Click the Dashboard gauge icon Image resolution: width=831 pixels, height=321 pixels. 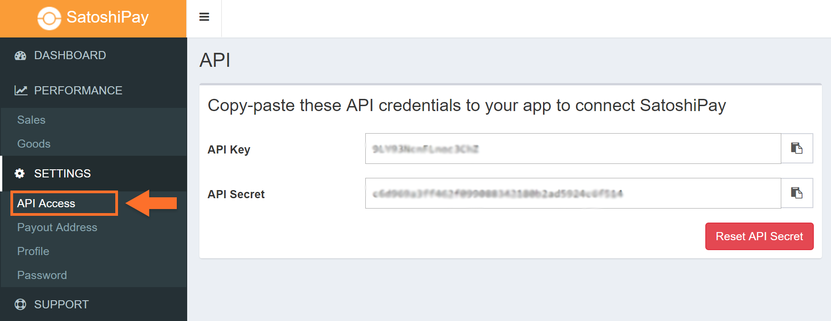(20, 56)
